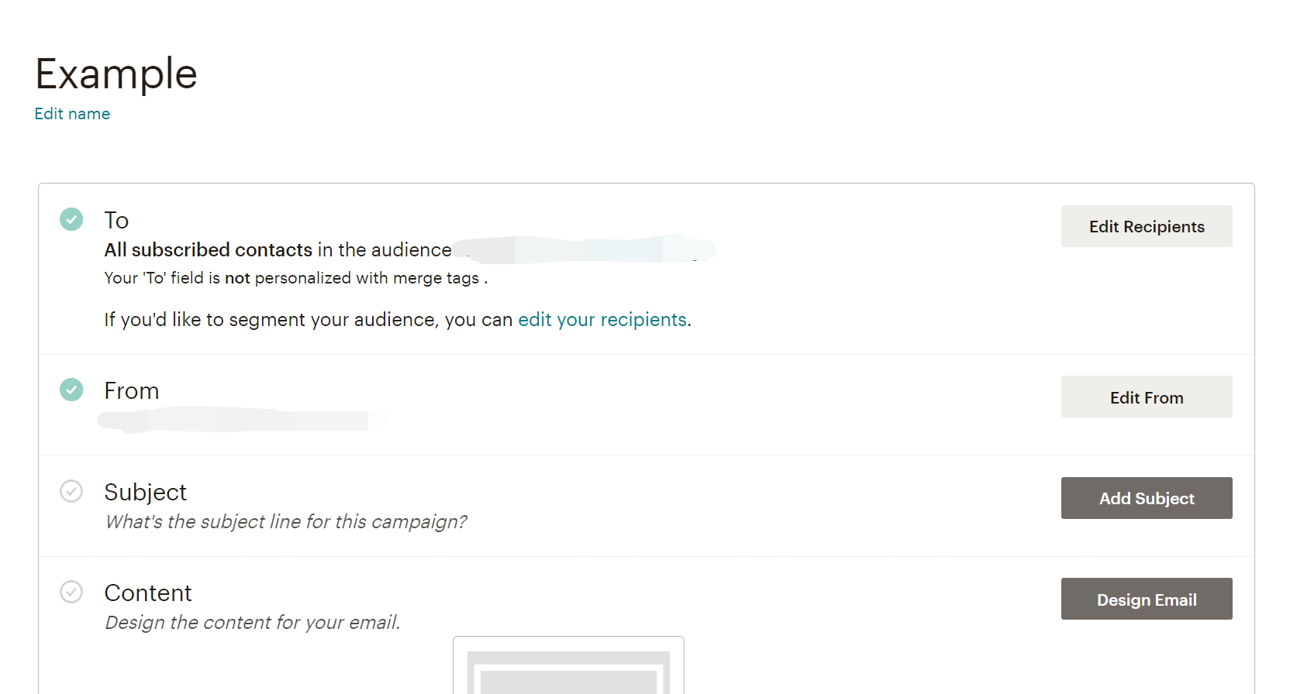Select the email content preview thumbnail
This screenshot has height=694, width=1290.
pos(568,667)
